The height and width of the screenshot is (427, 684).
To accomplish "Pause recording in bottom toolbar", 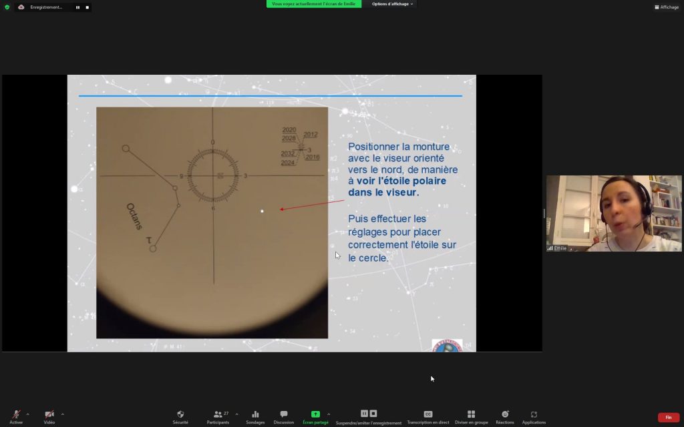I will click(x=364, y=414).
